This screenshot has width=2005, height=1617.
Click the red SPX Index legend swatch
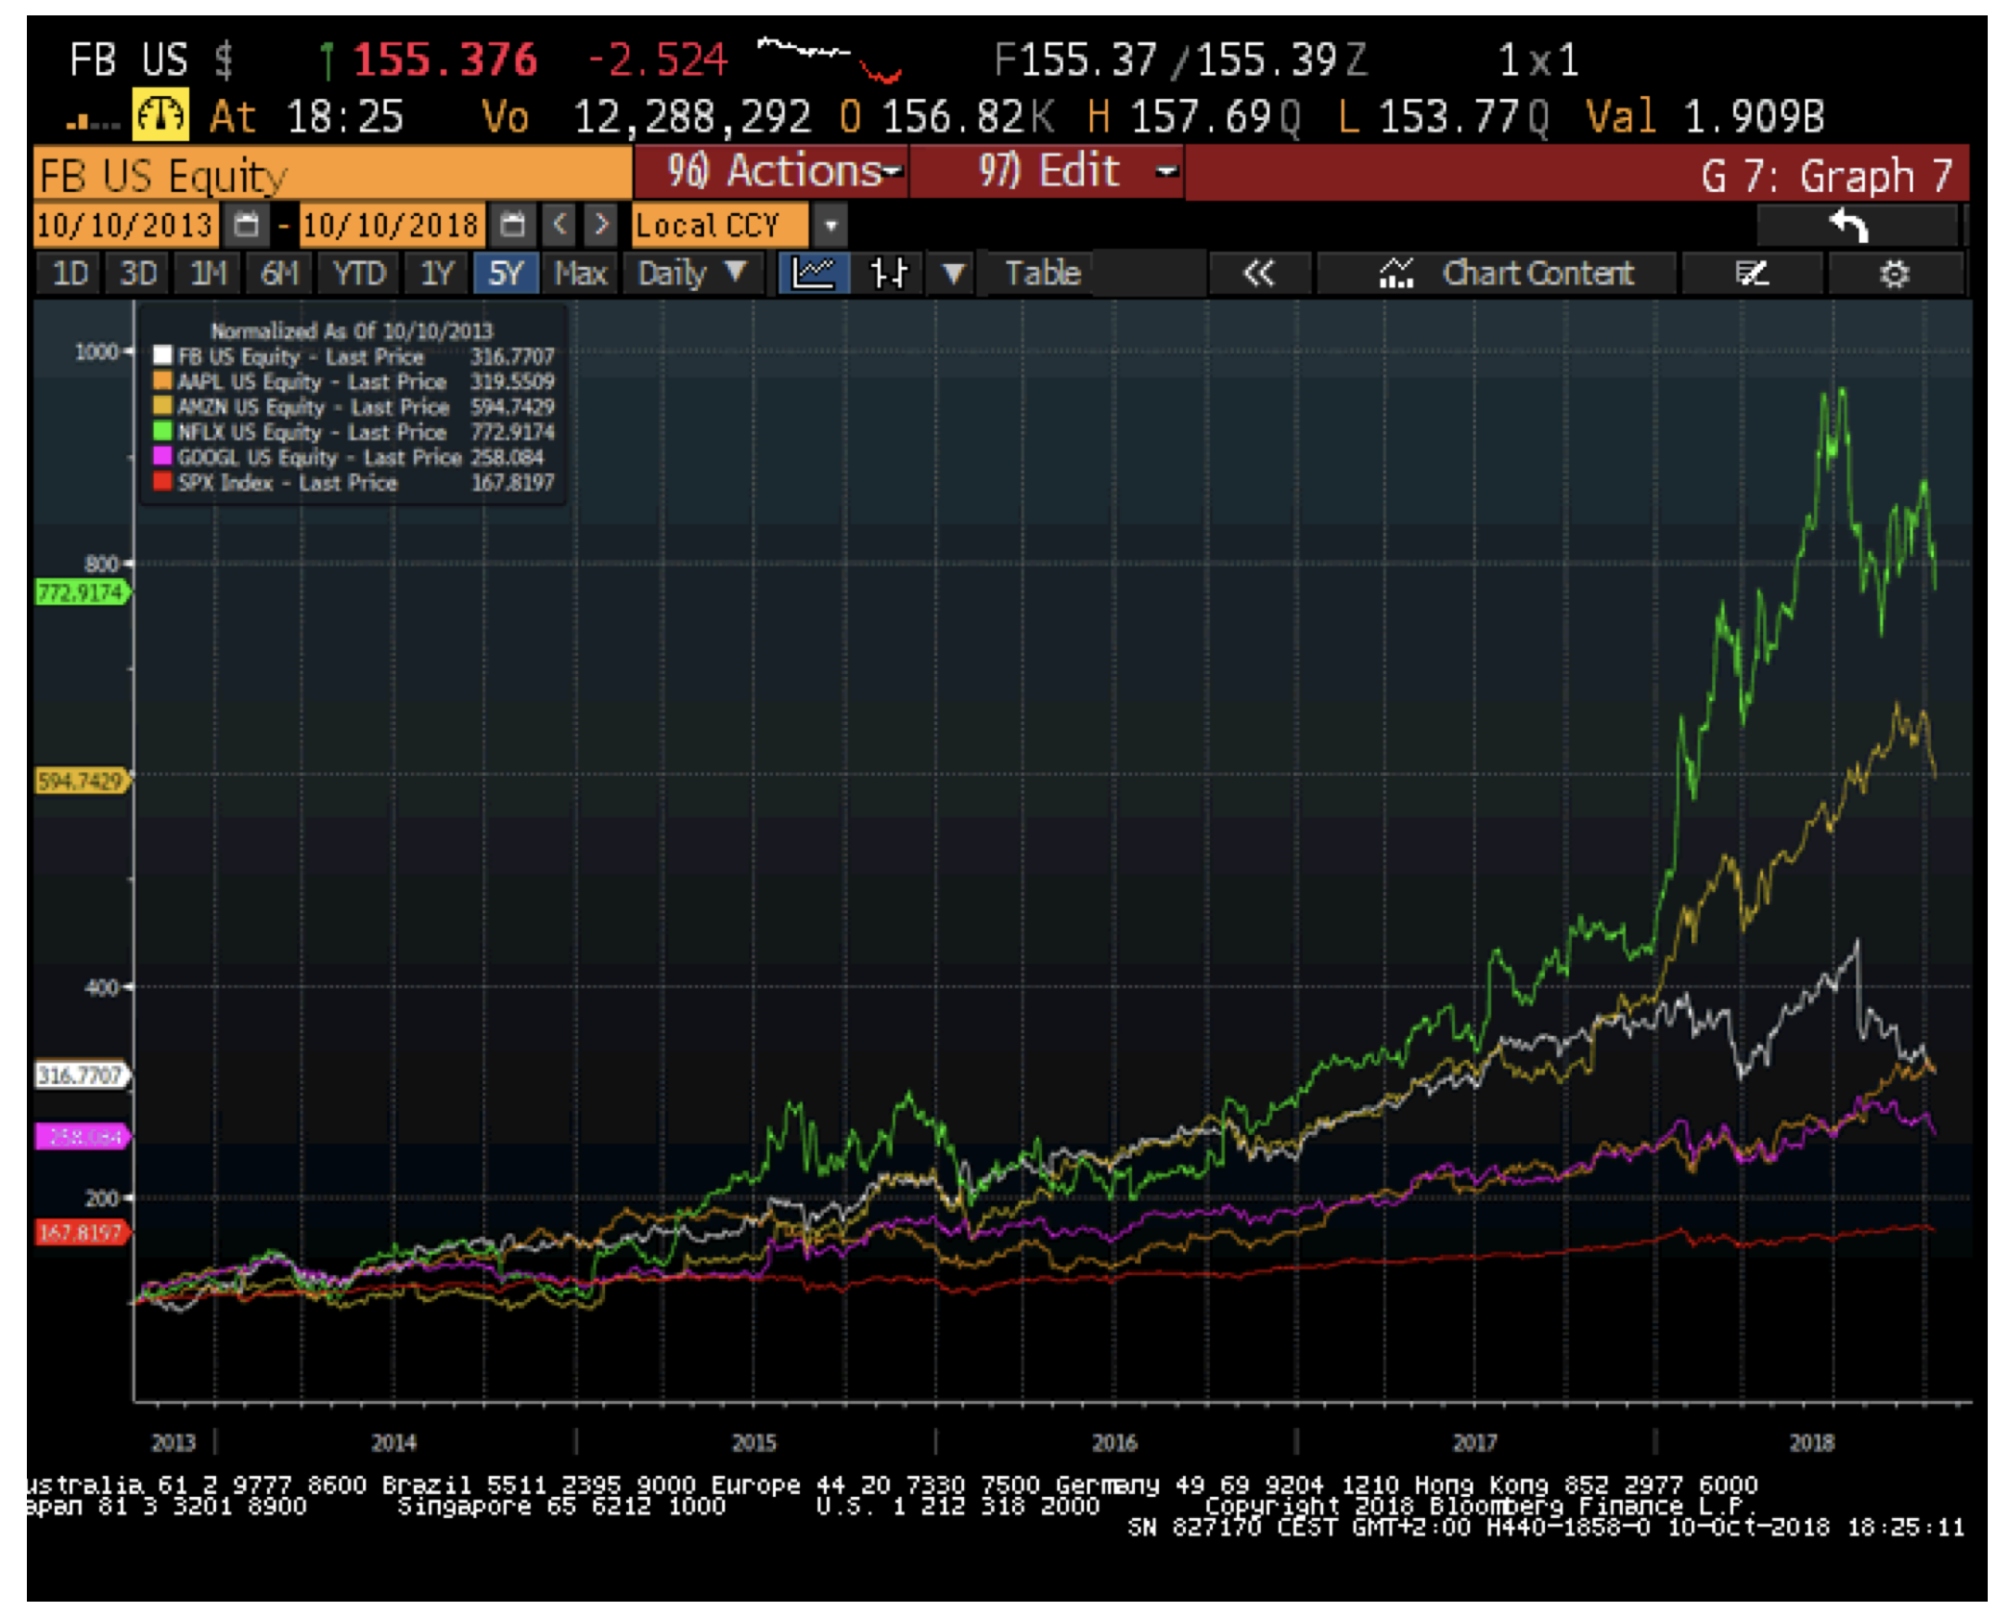click(x=162, y=481)
